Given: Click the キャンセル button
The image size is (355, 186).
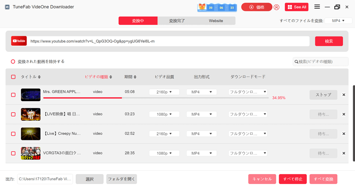Looking at the screenshot, I should [262, 179].
